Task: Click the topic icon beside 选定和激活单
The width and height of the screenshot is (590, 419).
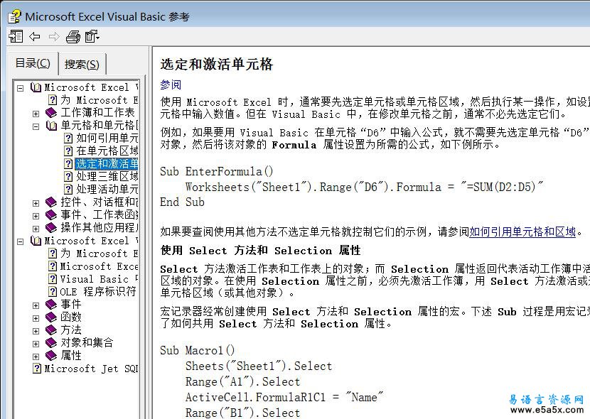Action: point(68,164)
